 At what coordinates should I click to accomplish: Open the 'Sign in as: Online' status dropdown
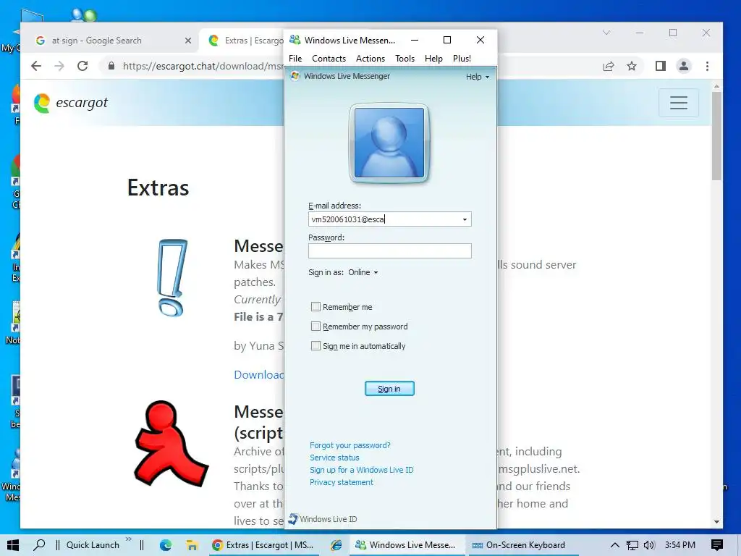pos(363,272)
